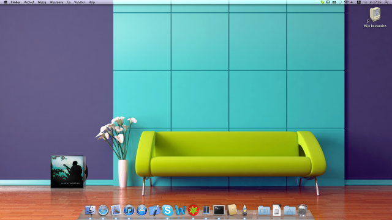The height and width of the screenshot is (220, 392).
Task: Open Address Book from the Dock
Action: click(x=232, y=210)
